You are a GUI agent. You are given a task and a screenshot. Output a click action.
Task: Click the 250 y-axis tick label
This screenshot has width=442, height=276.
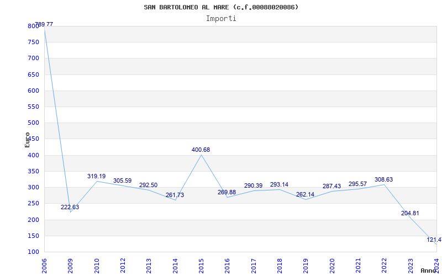33,204
